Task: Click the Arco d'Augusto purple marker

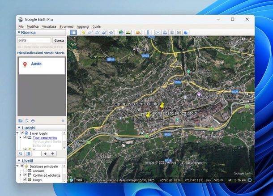Action: pyautogui.click(x=199, y=94)
